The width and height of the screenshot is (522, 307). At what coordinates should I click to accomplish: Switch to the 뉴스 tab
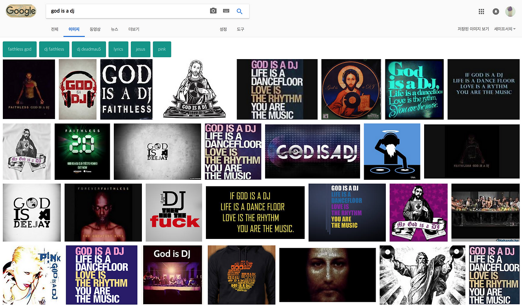[x=114, y=29]
